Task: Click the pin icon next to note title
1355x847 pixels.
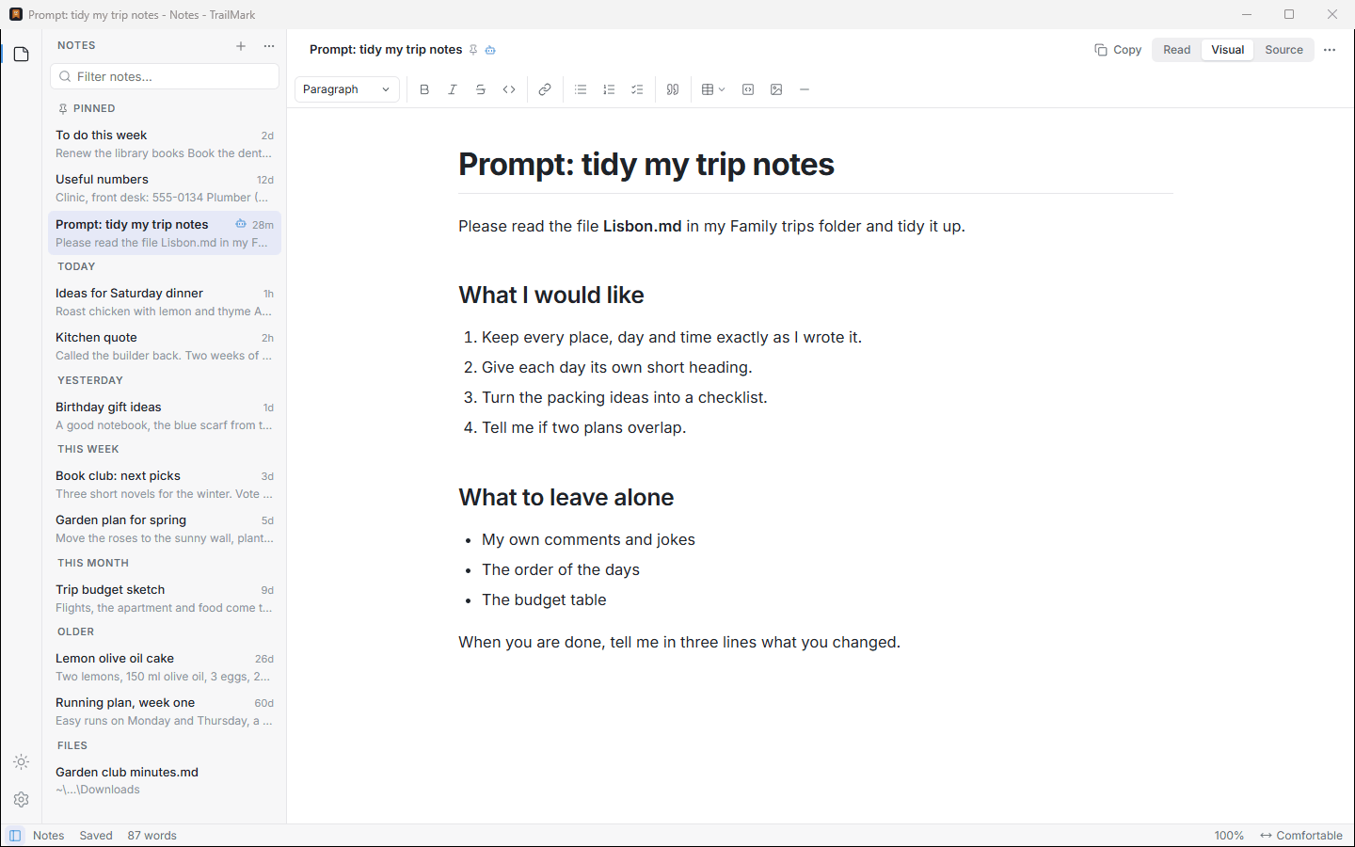Action: pyautogui.click(x=473, y=50)
